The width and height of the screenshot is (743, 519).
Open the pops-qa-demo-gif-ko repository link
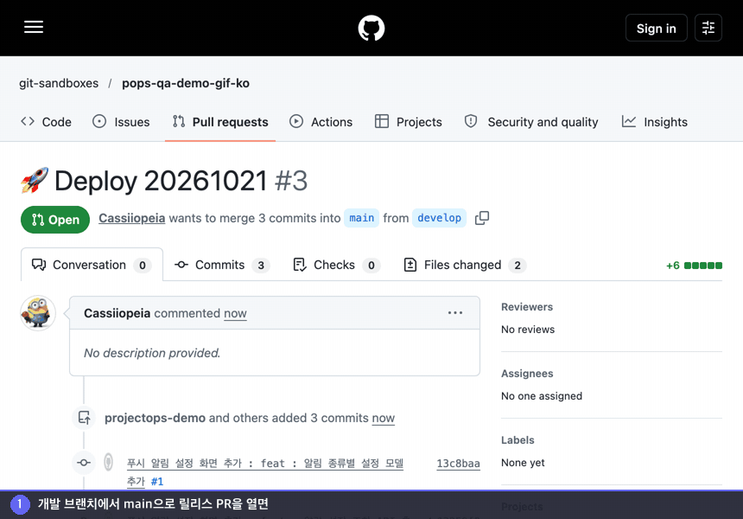(x=186, y=83)
